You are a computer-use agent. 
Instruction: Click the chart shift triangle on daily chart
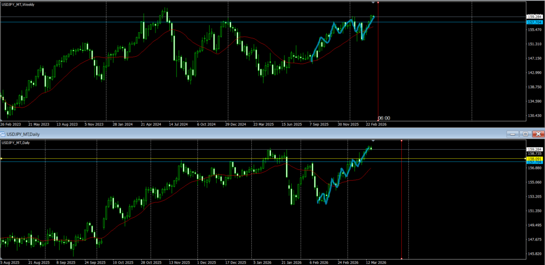[373, 141]
